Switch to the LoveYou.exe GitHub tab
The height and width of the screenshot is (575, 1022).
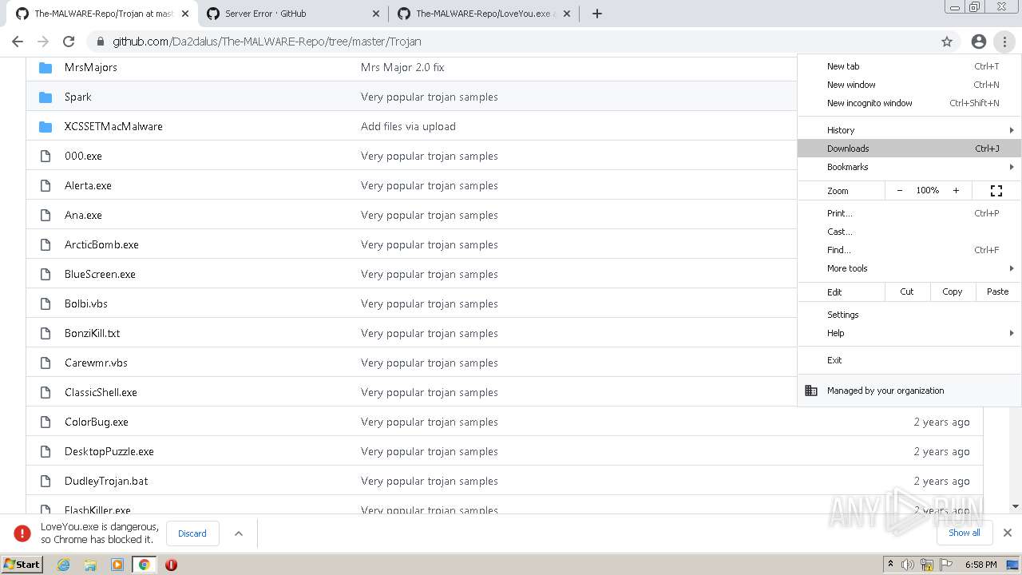(483, 14)
